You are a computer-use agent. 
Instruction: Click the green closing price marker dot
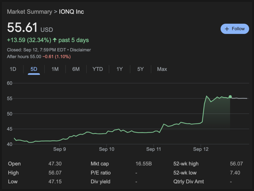pos(230,97)
